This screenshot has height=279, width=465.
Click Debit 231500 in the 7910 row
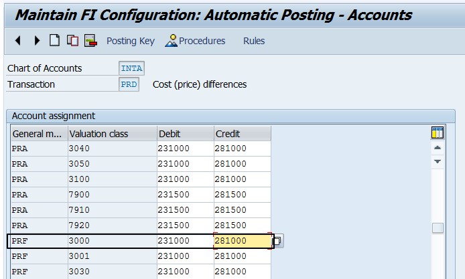pos(186,210)
